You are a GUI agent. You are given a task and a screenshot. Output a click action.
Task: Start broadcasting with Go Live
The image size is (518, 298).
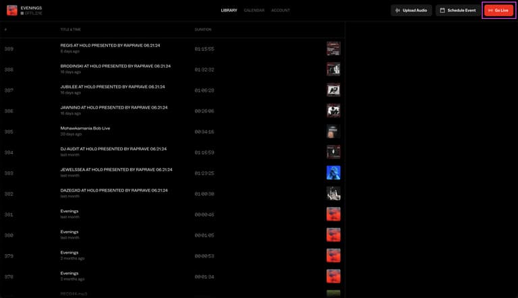click(x=498, y=10)
